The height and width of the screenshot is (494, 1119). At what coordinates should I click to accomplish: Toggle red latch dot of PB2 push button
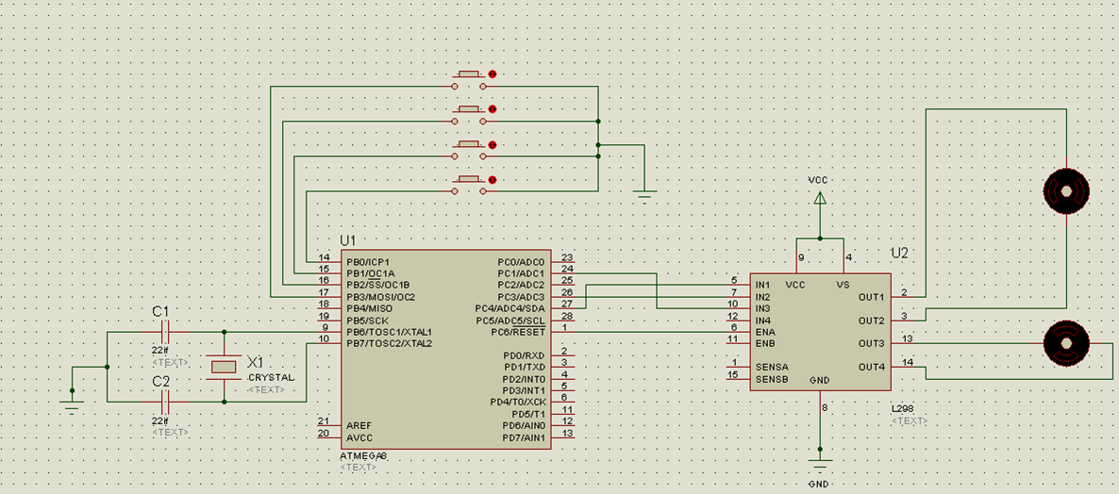492,109
